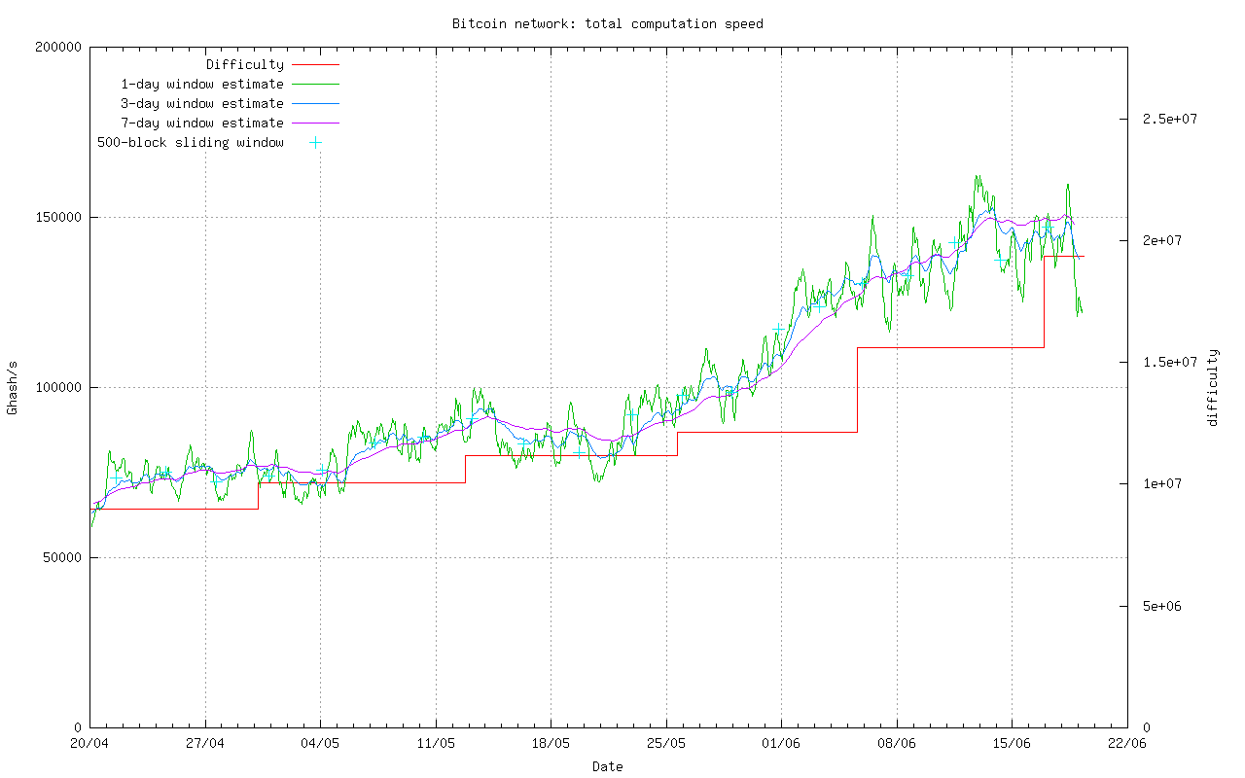The image size is (1245, 778).
Task: Click the '1.5e+07' difficulty tick label
Action: point(1168,362)
